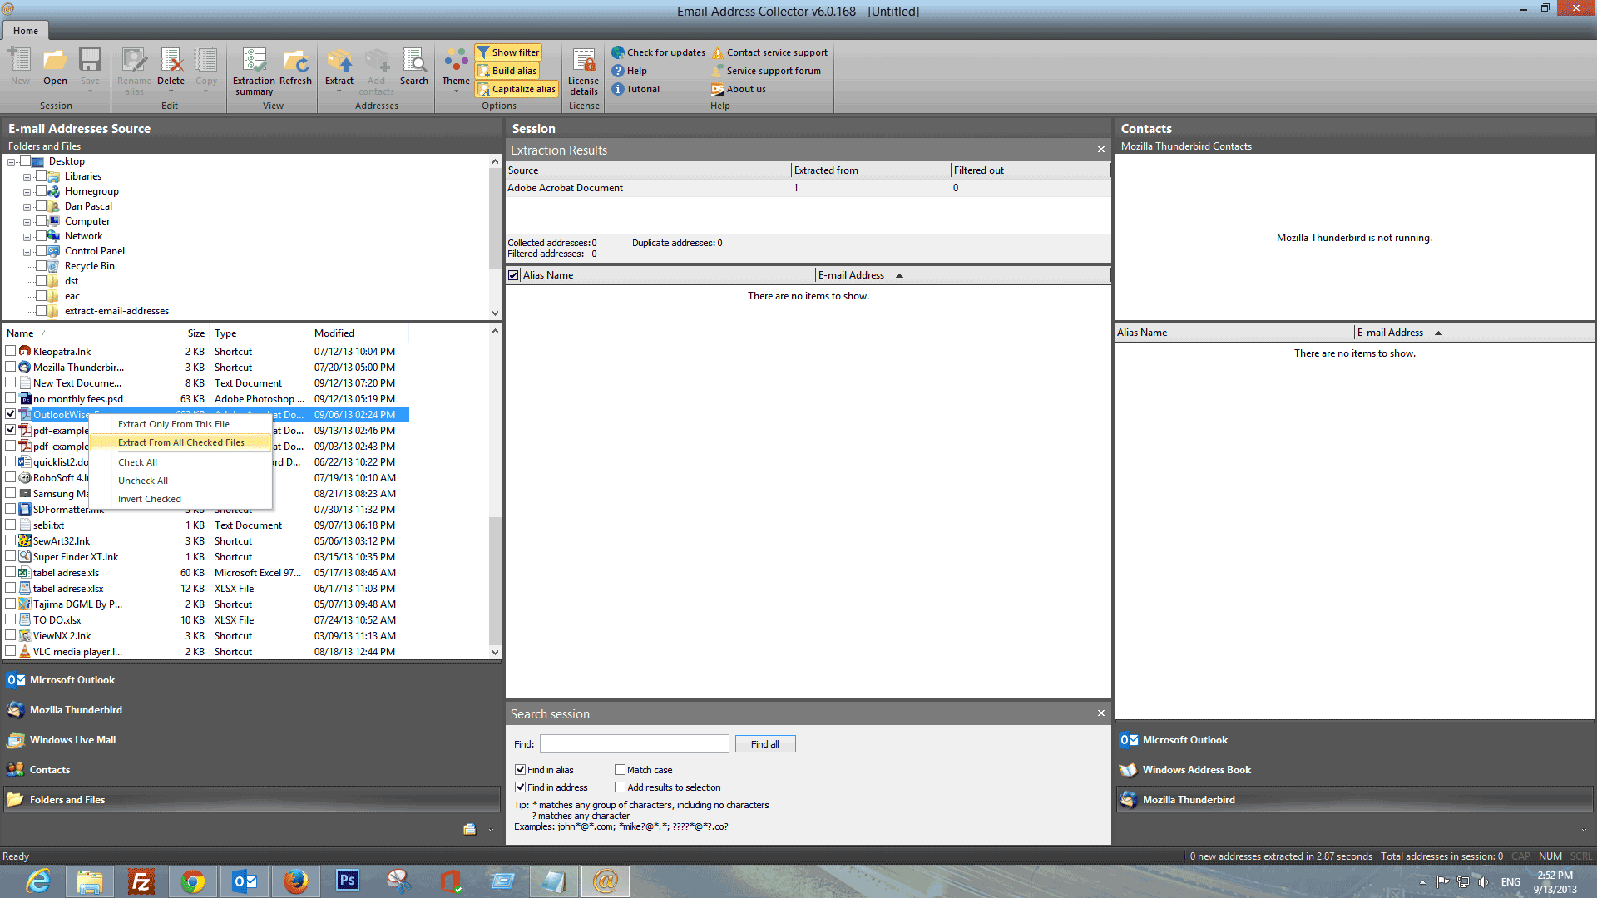Open Google Chrome from taskbar

pyautogui.click(x=193, y=881)
